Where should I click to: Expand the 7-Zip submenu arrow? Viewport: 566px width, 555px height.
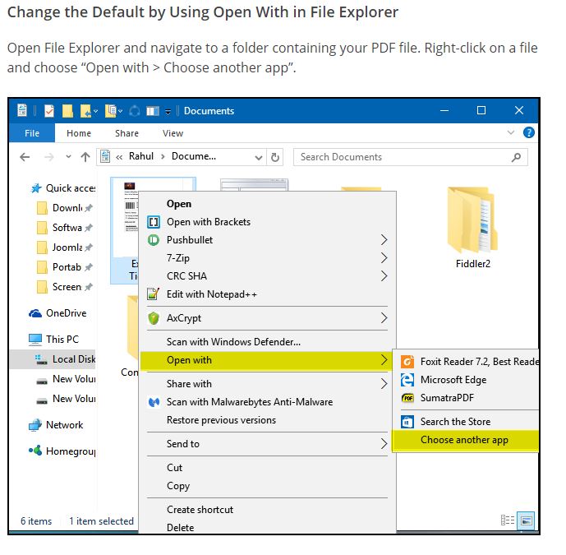[x=384, y=258]
